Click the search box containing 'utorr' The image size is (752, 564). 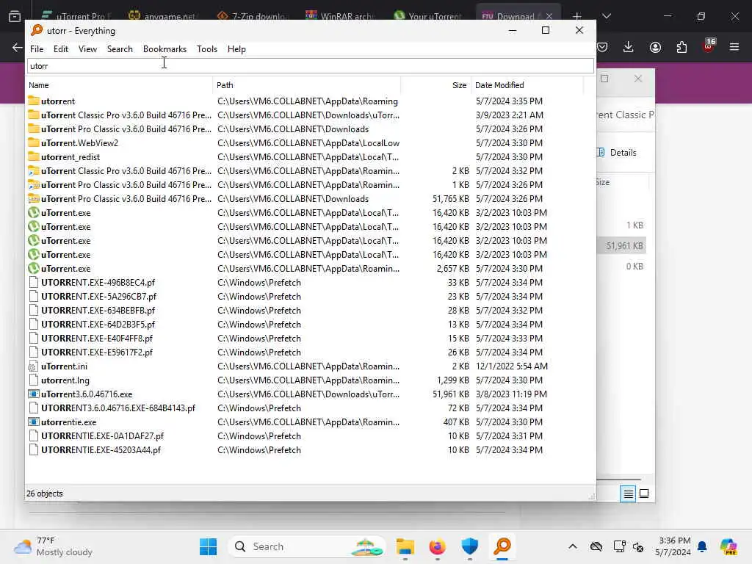[311, 66]
